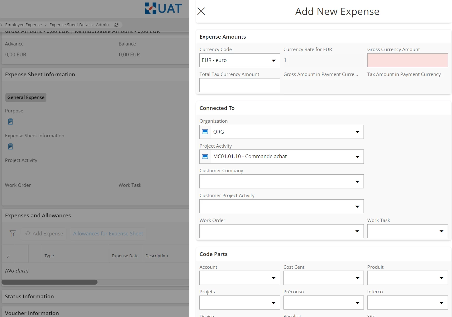
Task: Click the Project Activity field screen icon
Action: coord(205,157)
